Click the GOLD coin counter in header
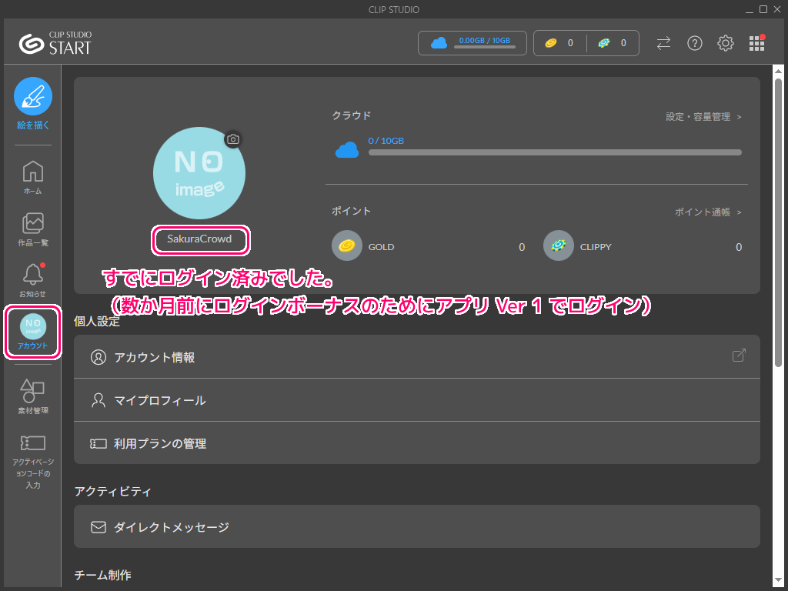The image size is (788, 591). tap(559, 43)
